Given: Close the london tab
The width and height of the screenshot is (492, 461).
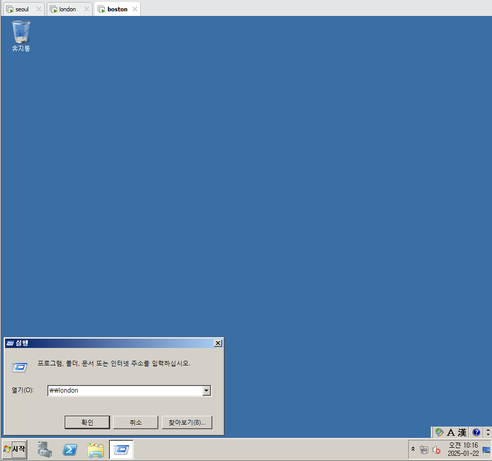Looking at the screenshot, I should [x=86, y=9].
